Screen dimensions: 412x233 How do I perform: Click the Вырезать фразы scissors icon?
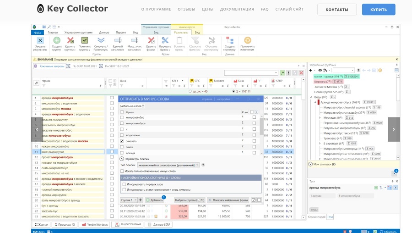pos(165,41)
